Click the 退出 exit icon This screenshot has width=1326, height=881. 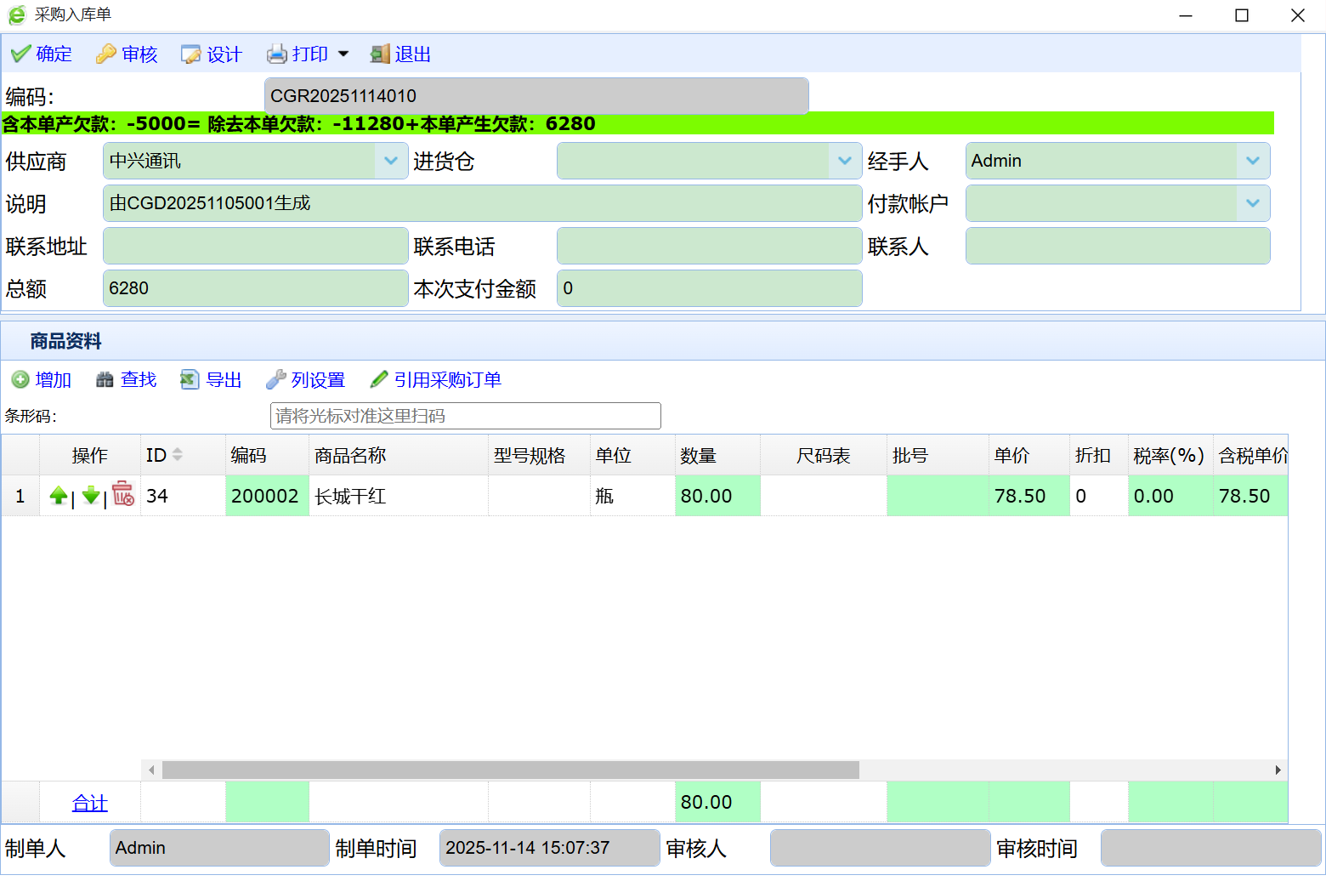(380, 54)
